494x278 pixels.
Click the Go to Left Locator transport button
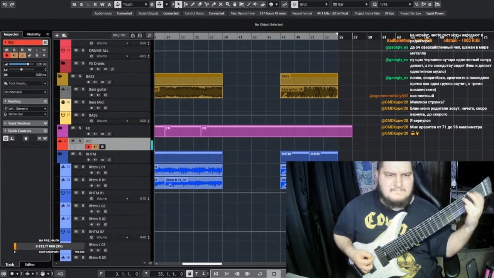tap(216, 274)
